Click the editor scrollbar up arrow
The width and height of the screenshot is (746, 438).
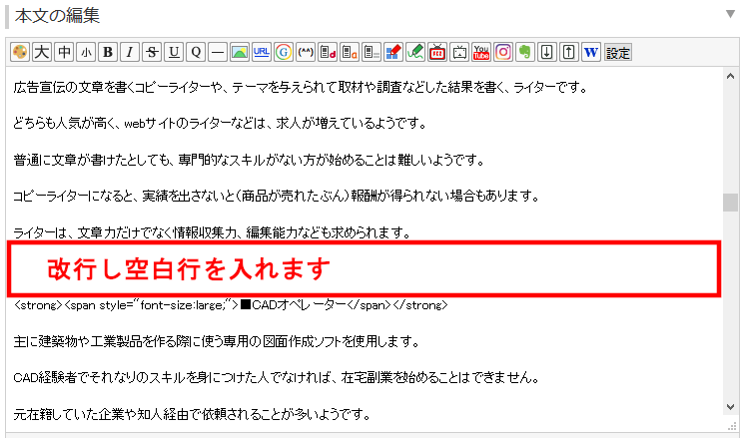(x=730, y=76)
